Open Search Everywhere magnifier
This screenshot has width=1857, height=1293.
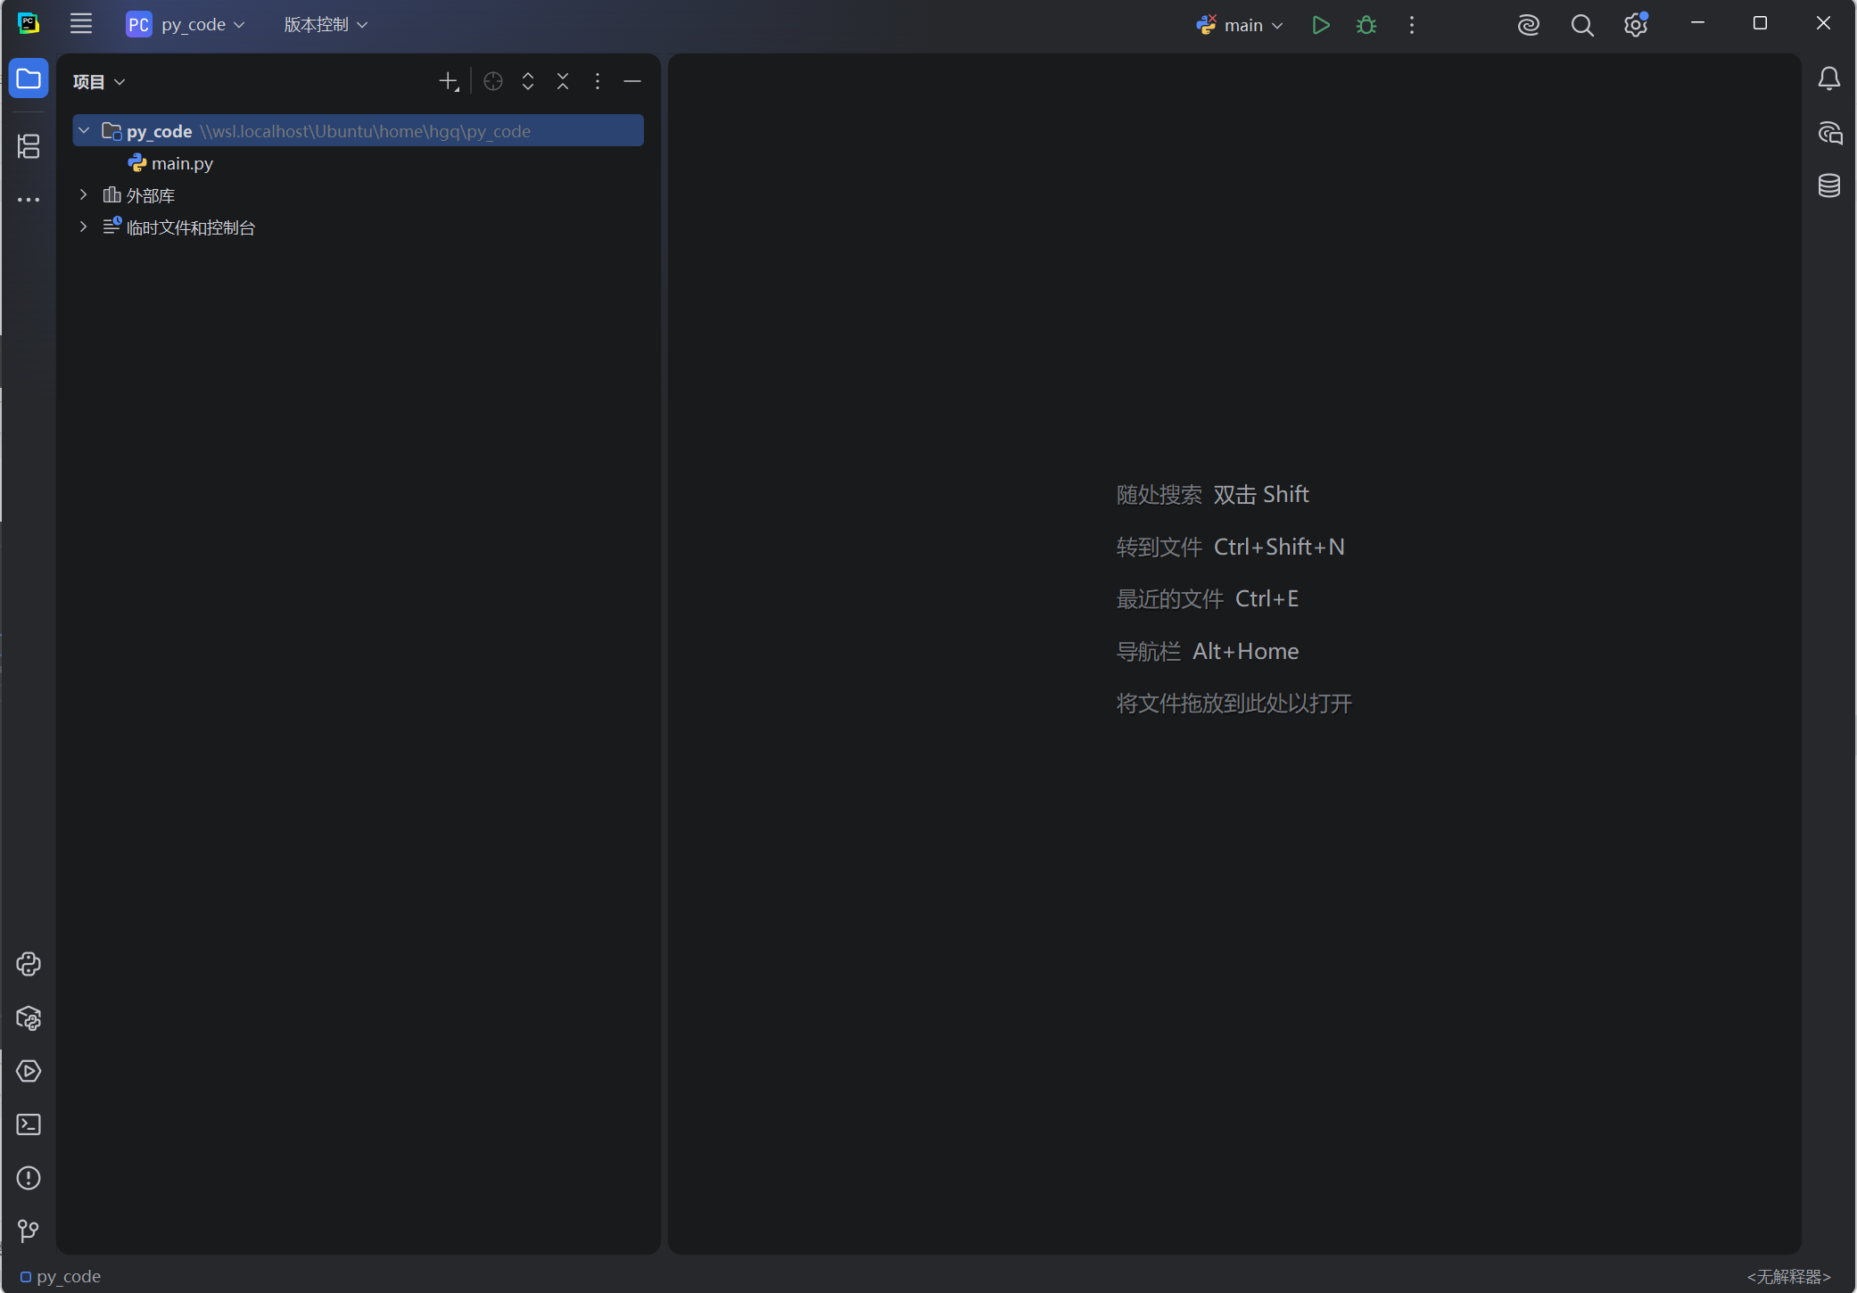point(1582,25)
